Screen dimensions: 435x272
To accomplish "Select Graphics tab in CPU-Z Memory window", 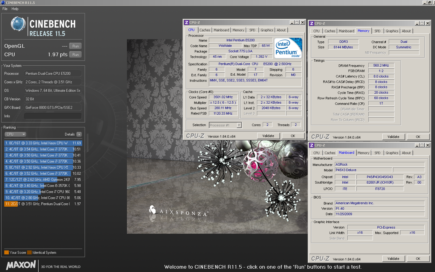I will click(392, 31).
